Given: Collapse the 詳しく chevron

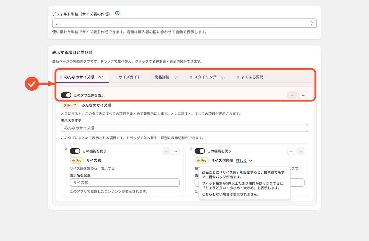Looking at the screenshot, I should click(x=251, y=161).
